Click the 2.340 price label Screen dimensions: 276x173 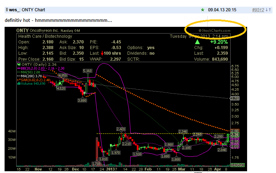[183, 132]
